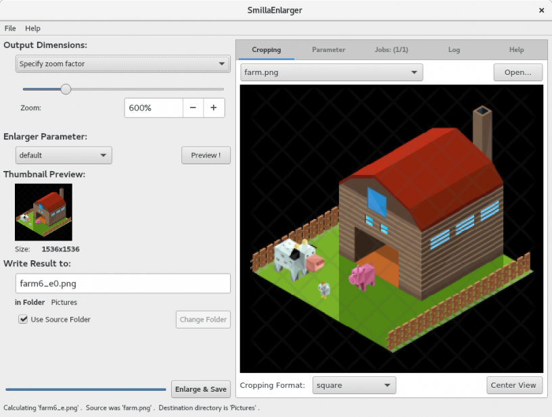The image size is (552, 417).
Task: Increase zoom using the plus stepper
Action: [x=214, y=107]
